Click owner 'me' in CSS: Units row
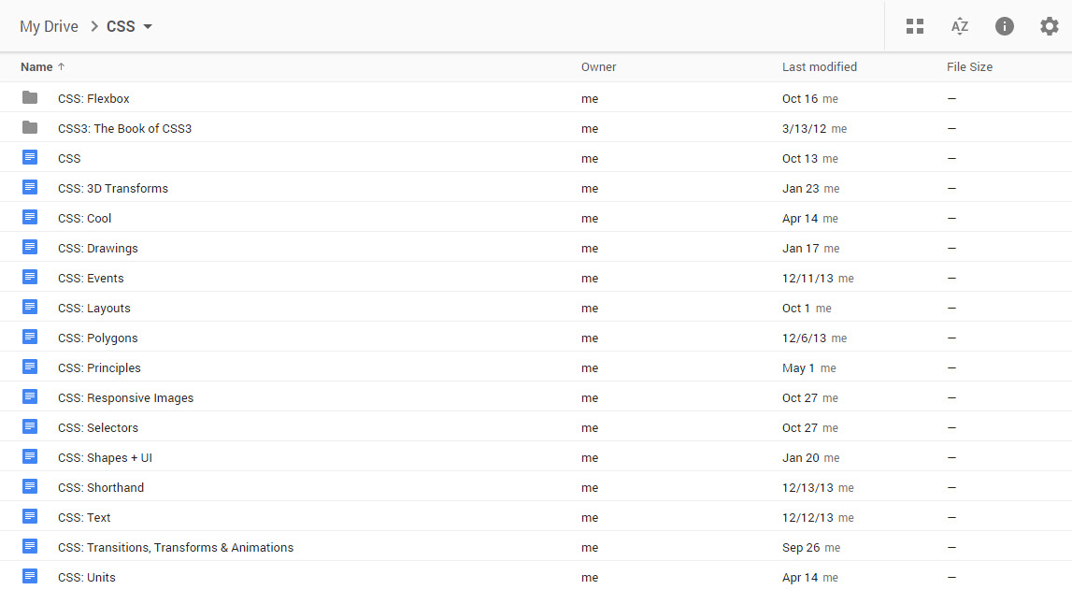 pos(590,578)
